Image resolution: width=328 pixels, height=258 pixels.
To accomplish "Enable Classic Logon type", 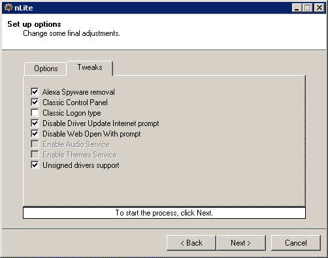I will 35,113.
